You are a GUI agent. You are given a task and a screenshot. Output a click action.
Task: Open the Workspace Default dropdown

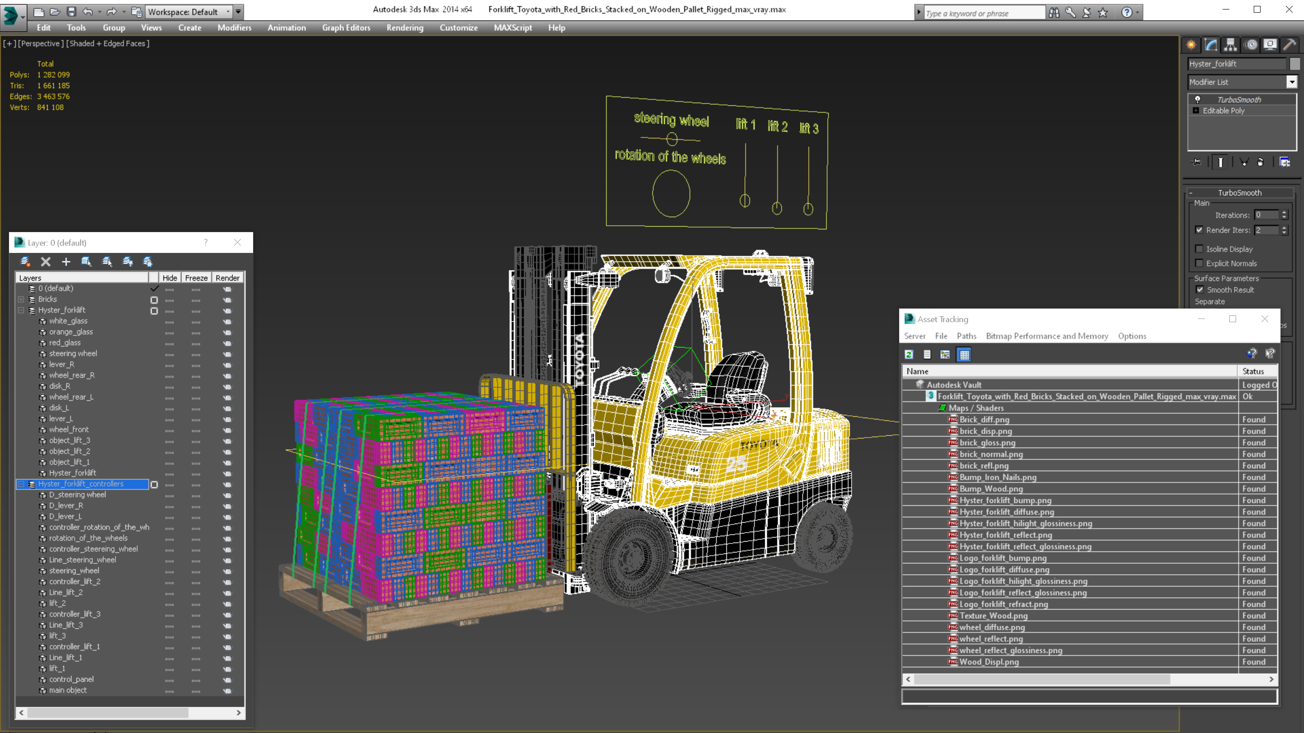[x=188, y=12]
